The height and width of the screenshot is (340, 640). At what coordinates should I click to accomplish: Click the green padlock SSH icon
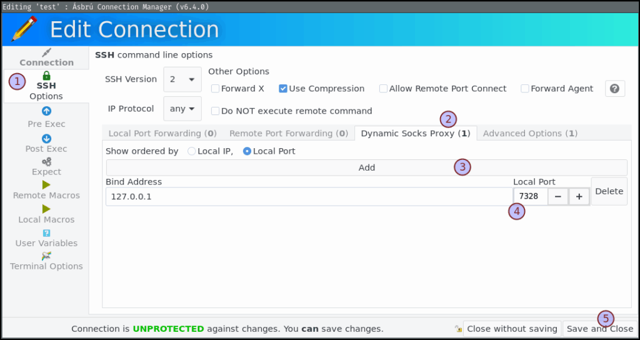point(46,76)
